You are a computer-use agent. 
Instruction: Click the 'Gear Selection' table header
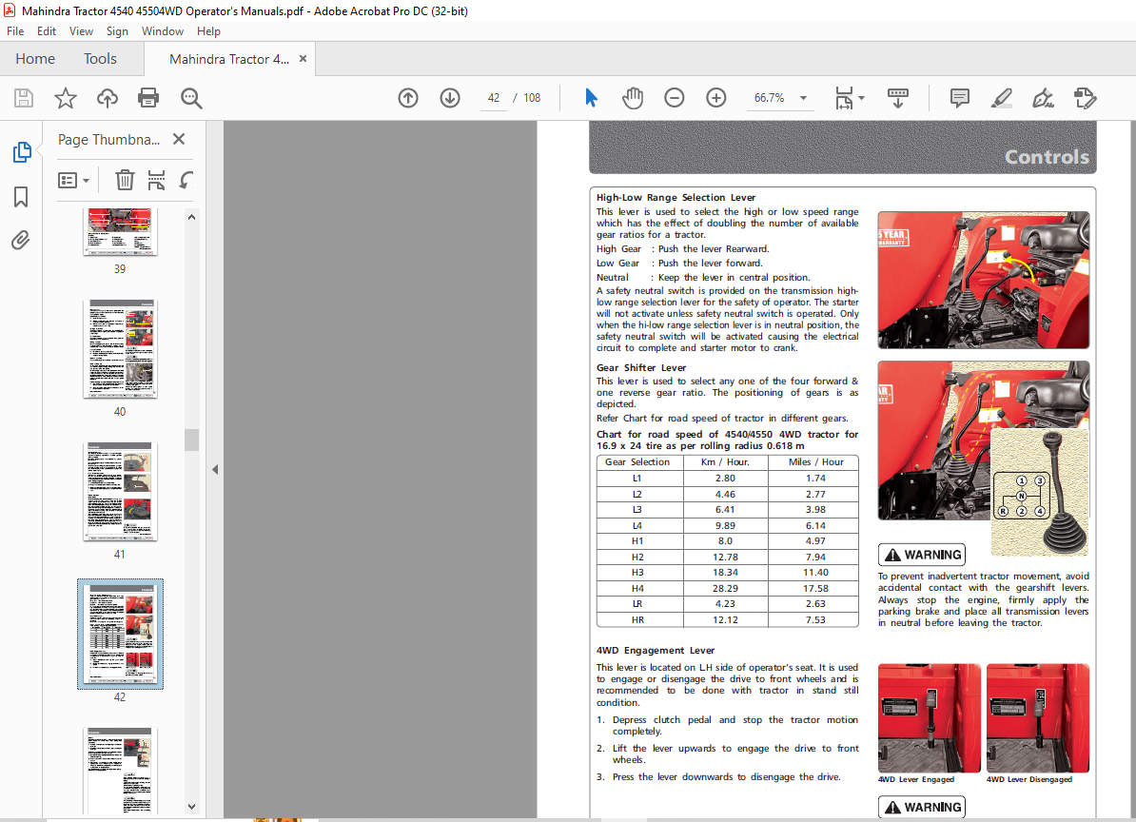(637, 462)
